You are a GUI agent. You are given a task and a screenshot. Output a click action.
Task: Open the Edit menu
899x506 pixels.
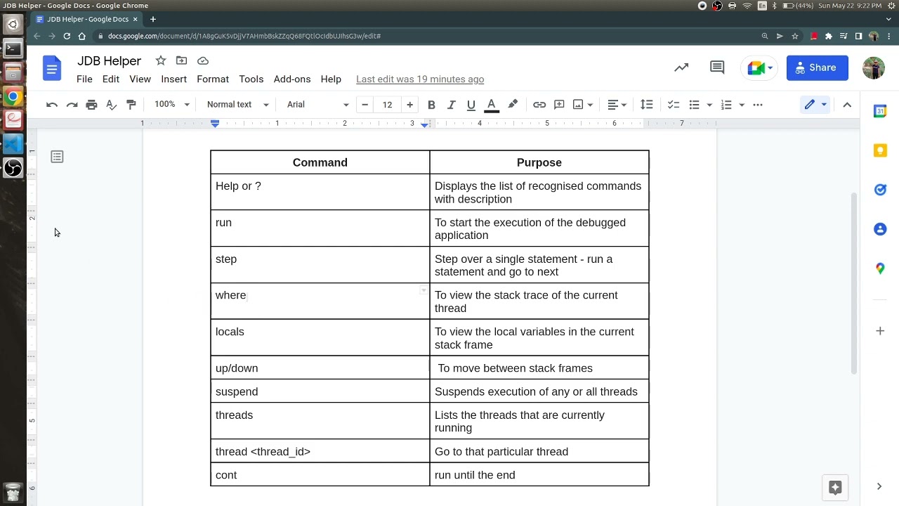click(111, 79)
